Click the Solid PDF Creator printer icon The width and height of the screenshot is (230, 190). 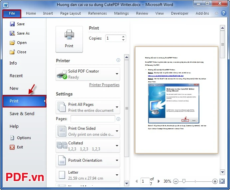coord(62,75)
